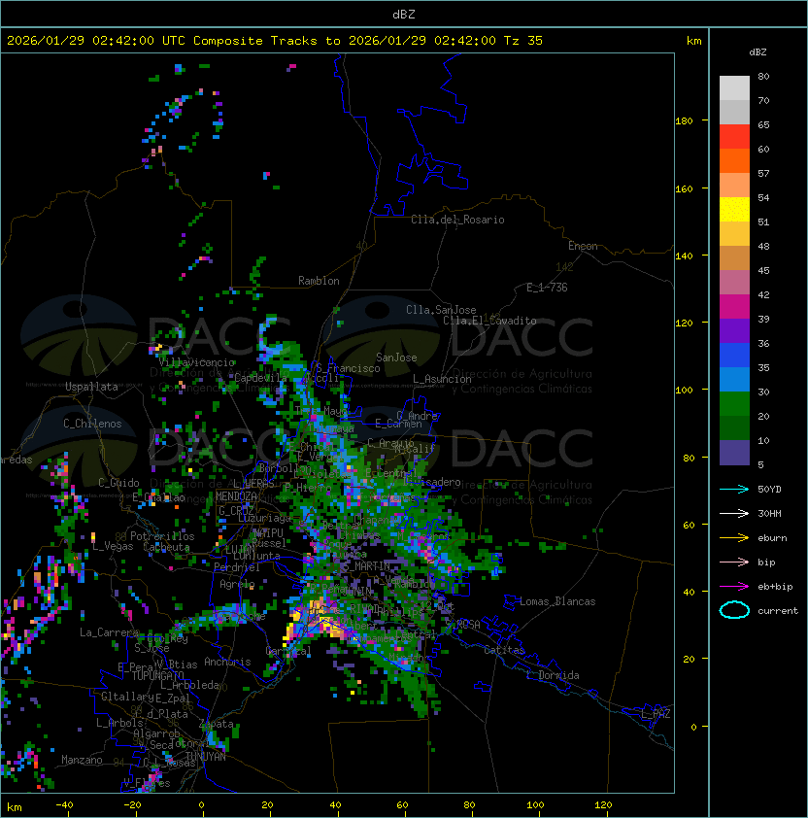The image size is (808, 818).
Task: Click the 'Manzano' map label
Action: pyautogui.click(x=82, y=760)
